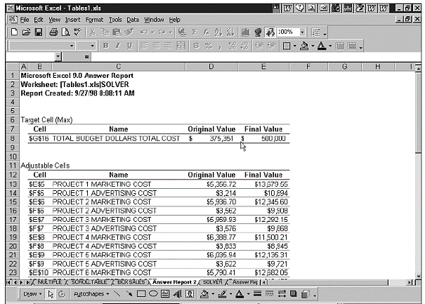
Task: Run the Spelling check icon
Action: tap(77, 32)
